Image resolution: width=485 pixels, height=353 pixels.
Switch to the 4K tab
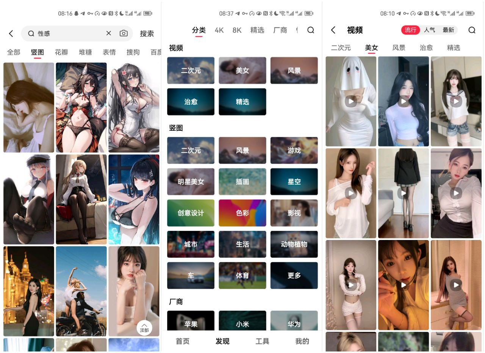point(219,30)
